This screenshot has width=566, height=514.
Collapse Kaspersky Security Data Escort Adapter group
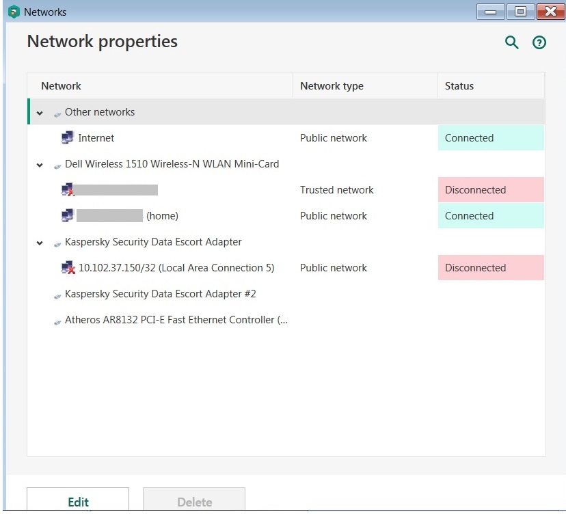tap(40, 243)
